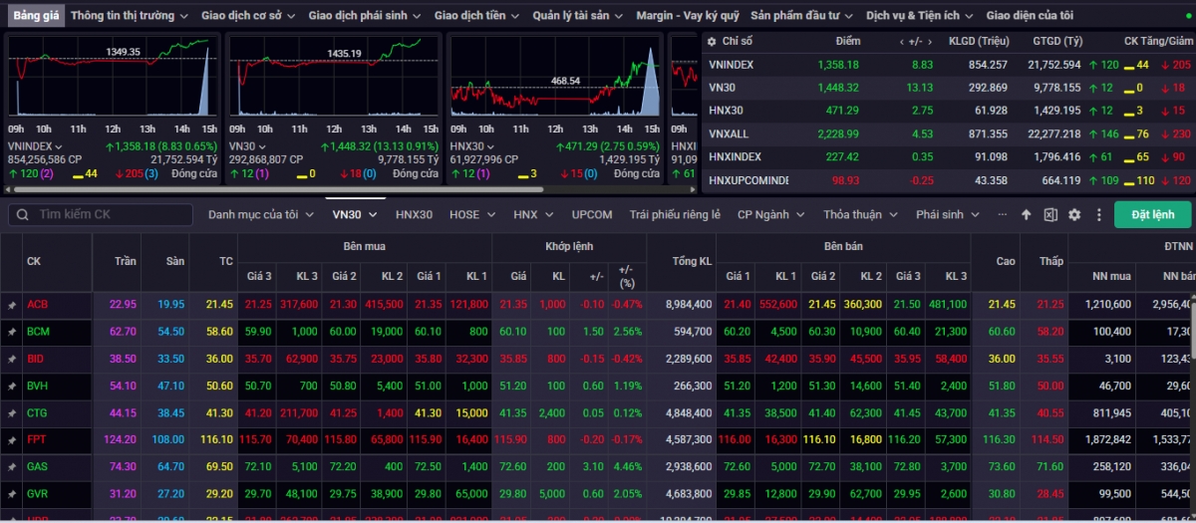Toggle the pin on the CTG row
The image size is (1196, 523).
coord(12,412)
